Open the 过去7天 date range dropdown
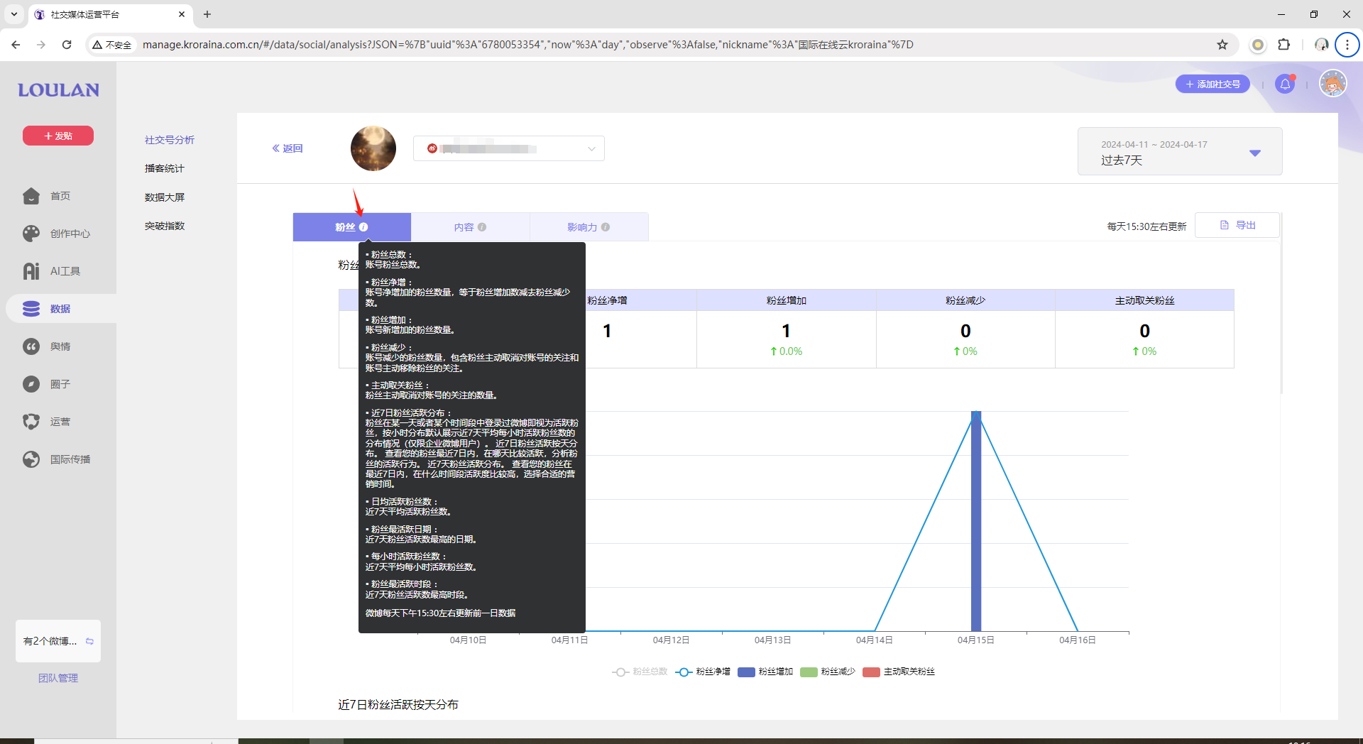This screenshot has height=744, width=1363. point(1180,151)
